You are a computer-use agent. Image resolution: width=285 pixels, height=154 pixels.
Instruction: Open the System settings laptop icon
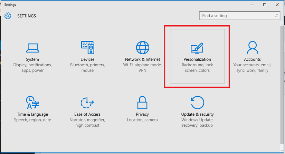[x=32, y=47]
